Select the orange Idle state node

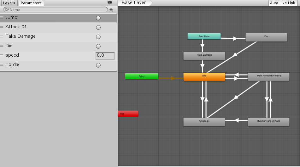204,76
